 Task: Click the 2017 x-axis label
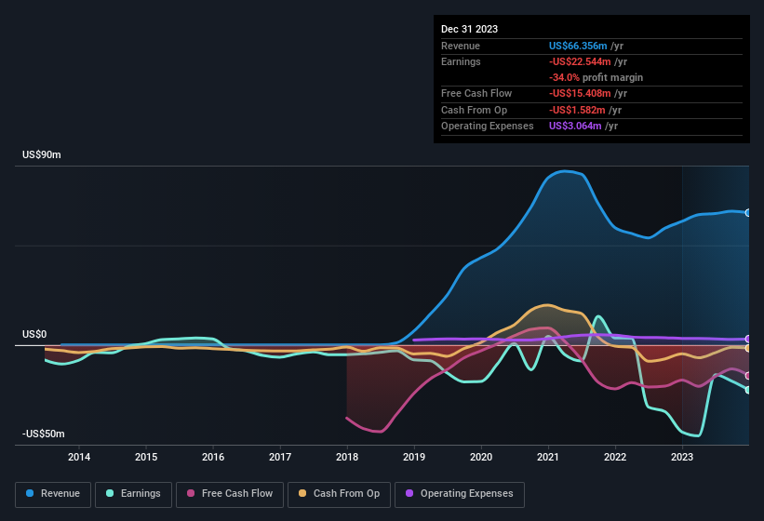click(x=280, y=457)
